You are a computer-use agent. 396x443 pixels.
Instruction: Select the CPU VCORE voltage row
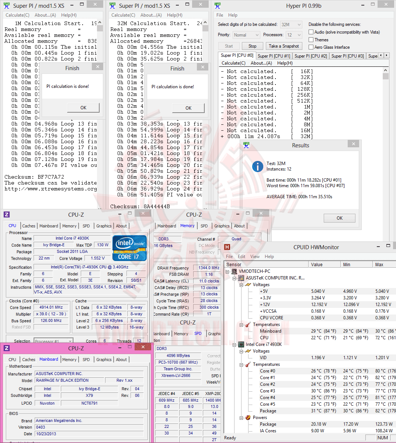click(x=310, y=318)
